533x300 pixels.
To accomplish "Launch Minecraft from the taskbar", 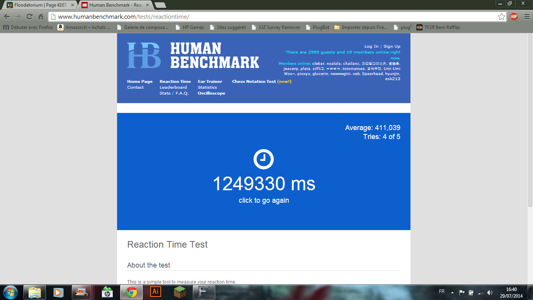I will point(179,292).
